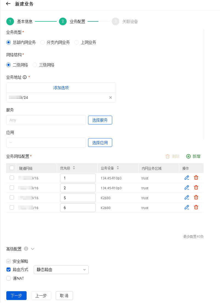Enable the 源NAT checkbox
Image resolution: width=220 pixels, height=303 pixels.
(9, 278)
